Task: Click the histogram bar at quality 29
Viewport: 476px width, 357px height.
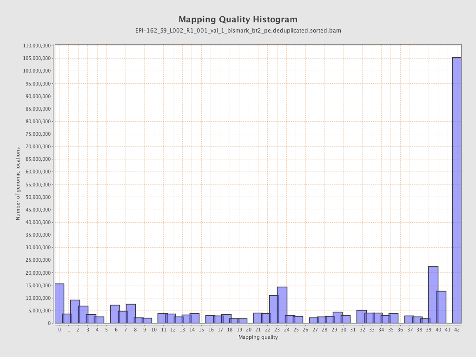Action: click(337, 317)
